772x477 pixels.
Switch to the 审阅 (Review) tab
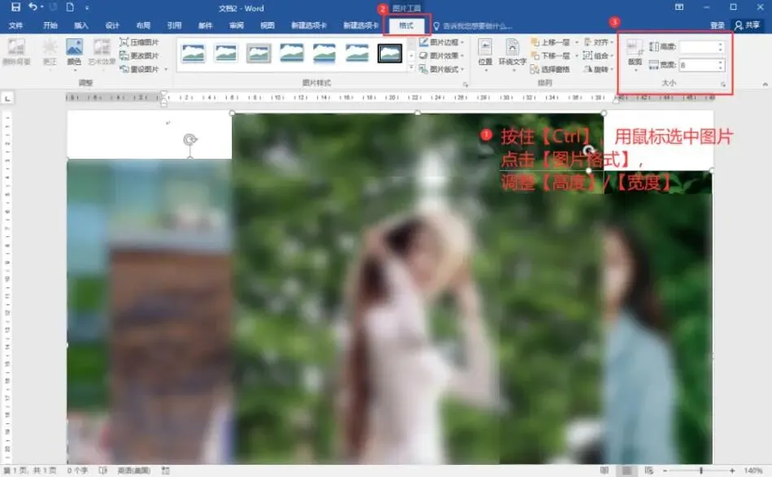(237, 25)
